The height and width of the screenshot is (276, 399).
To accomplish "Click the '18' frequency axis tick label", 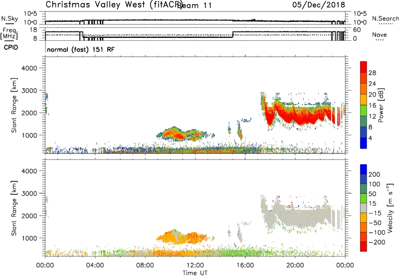I will pos(33,30).
